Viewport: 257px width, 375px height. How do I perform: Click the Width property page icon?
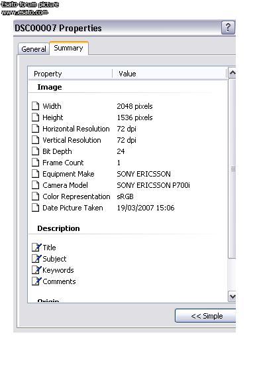(x=36, y=106)
